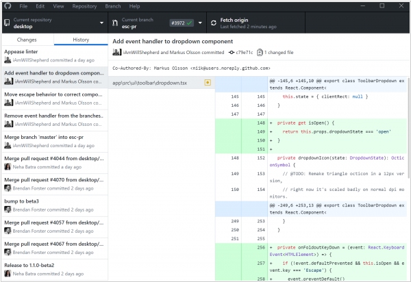Click Neha Batra's avatar on PR #4044 merge

tap(8, 166)
